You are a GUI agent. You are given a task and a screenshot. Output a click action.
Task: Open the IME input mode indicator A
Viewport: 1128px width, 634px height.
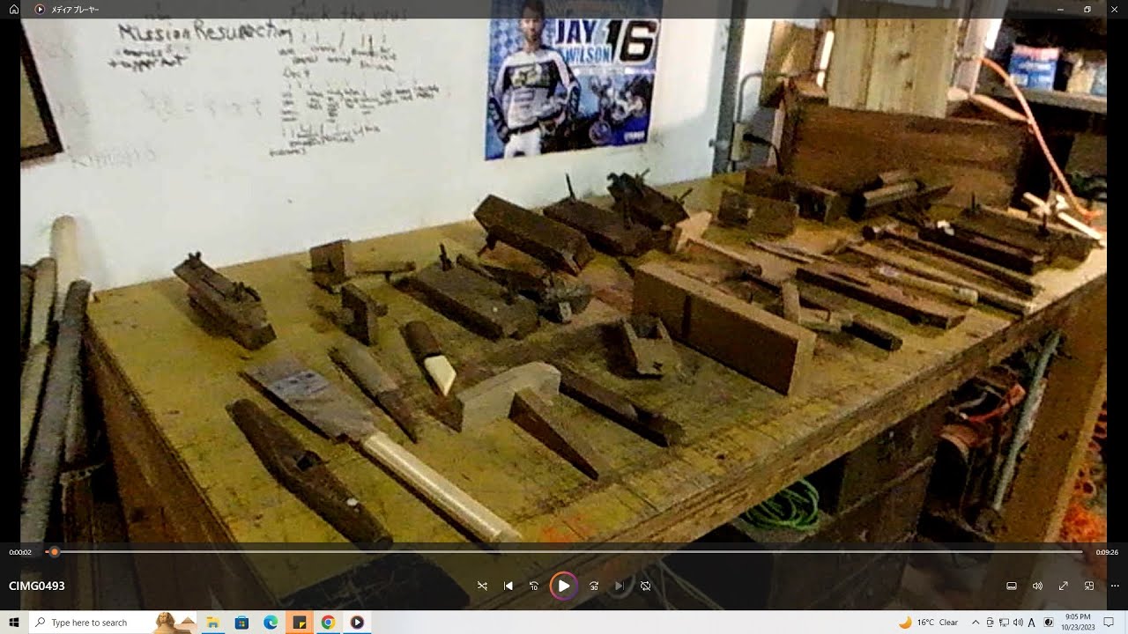(x=1032, y=623)
